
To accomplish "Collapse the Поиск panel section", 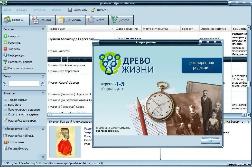I will click(43, 76).
